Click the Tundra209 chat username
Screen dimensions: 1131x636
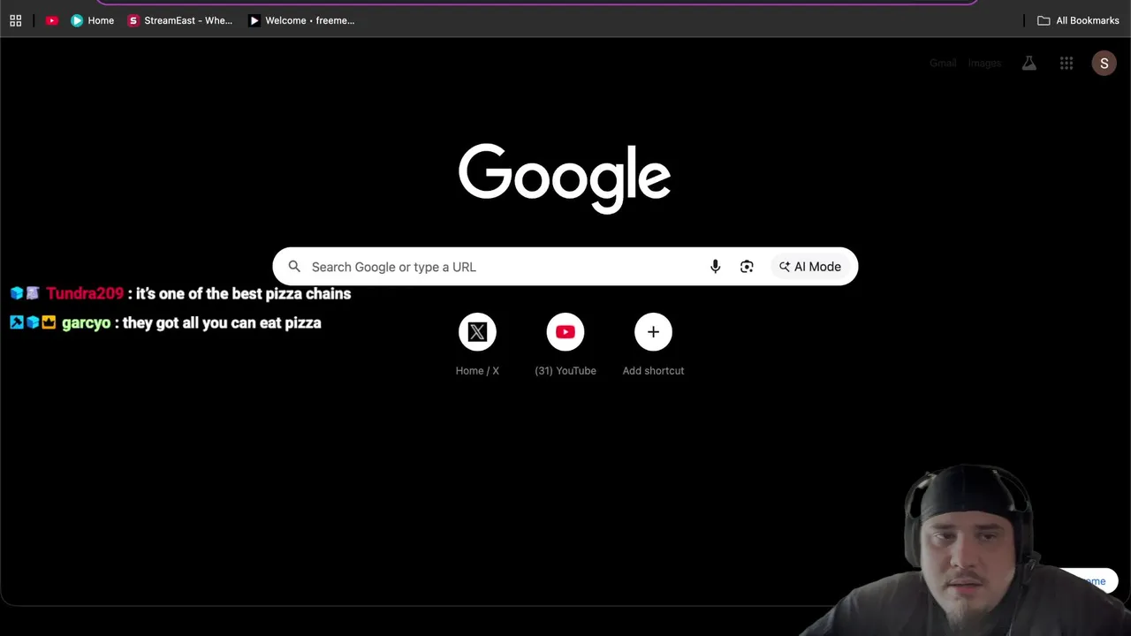pyautogui.click(x=85, y=293)
